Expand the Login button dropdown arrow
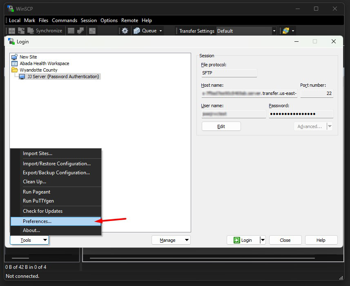 coord(263,240)
